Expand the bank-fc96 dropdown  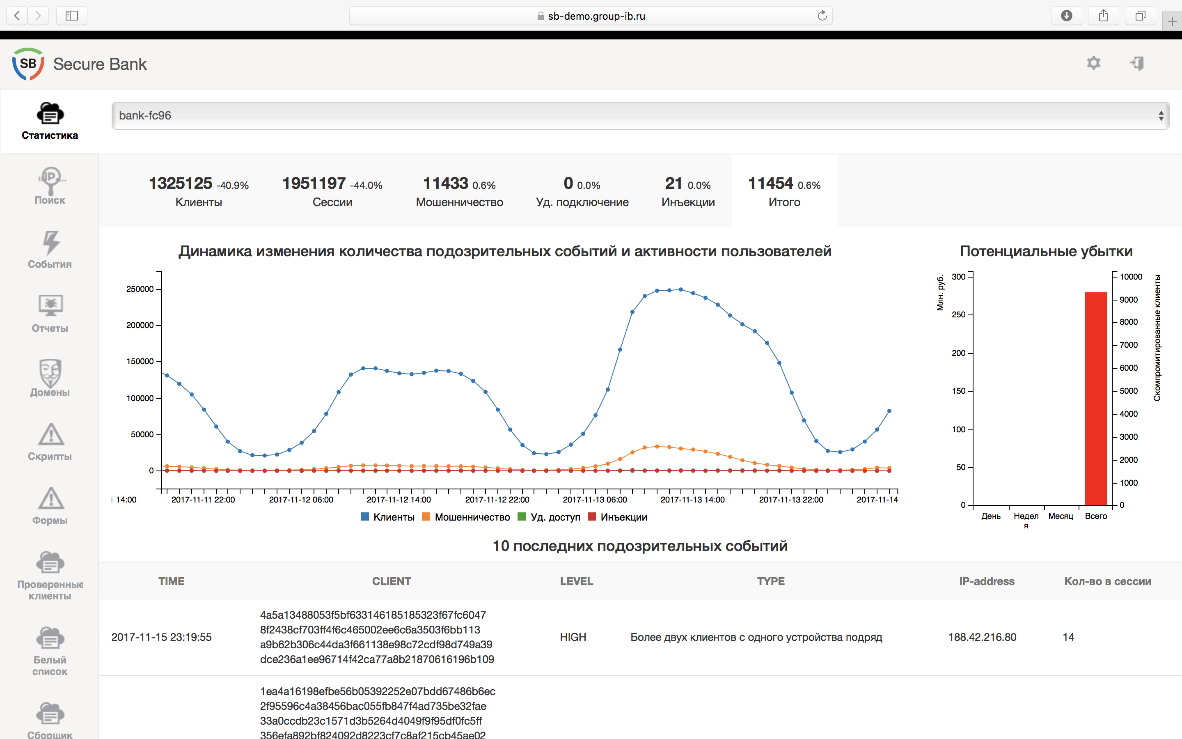(x=640, y=116)
